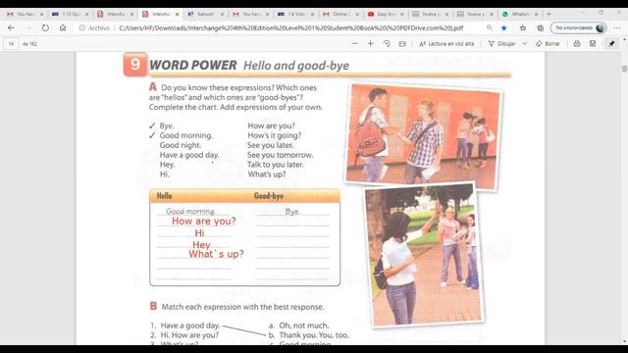Open the Collections icon
628x353 pixels.
[541, 28]
